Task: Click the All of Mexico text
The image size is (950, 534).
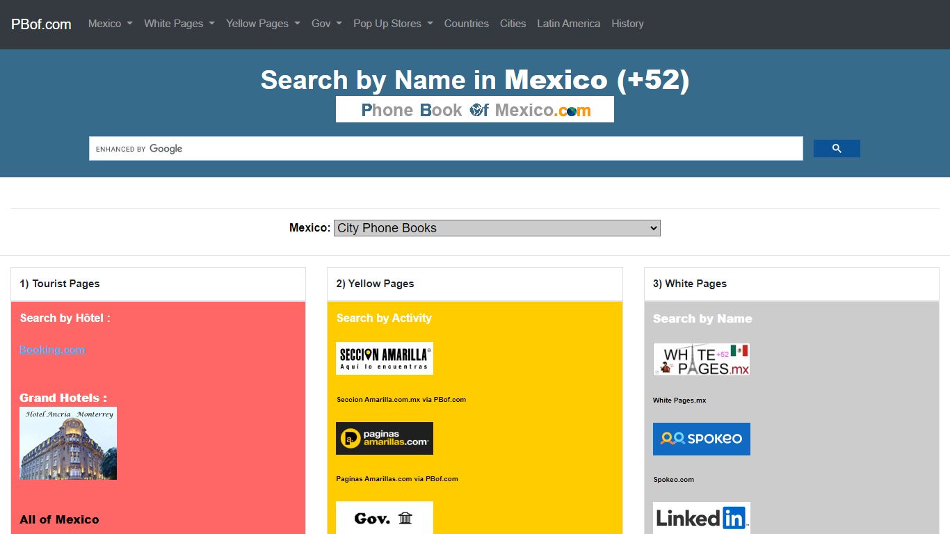Action: [59, 519]
